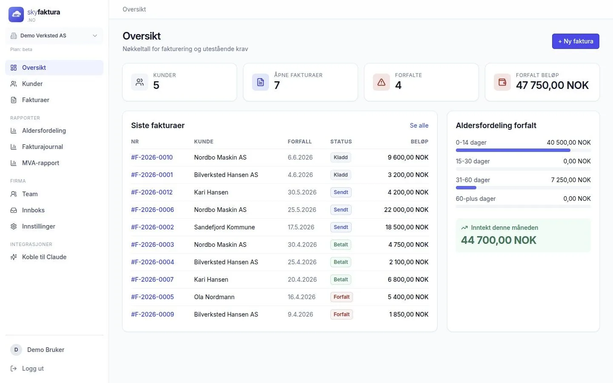
Task: Click the Kladd badge for #F-2026-0001
Action: (x=341, y=175)
